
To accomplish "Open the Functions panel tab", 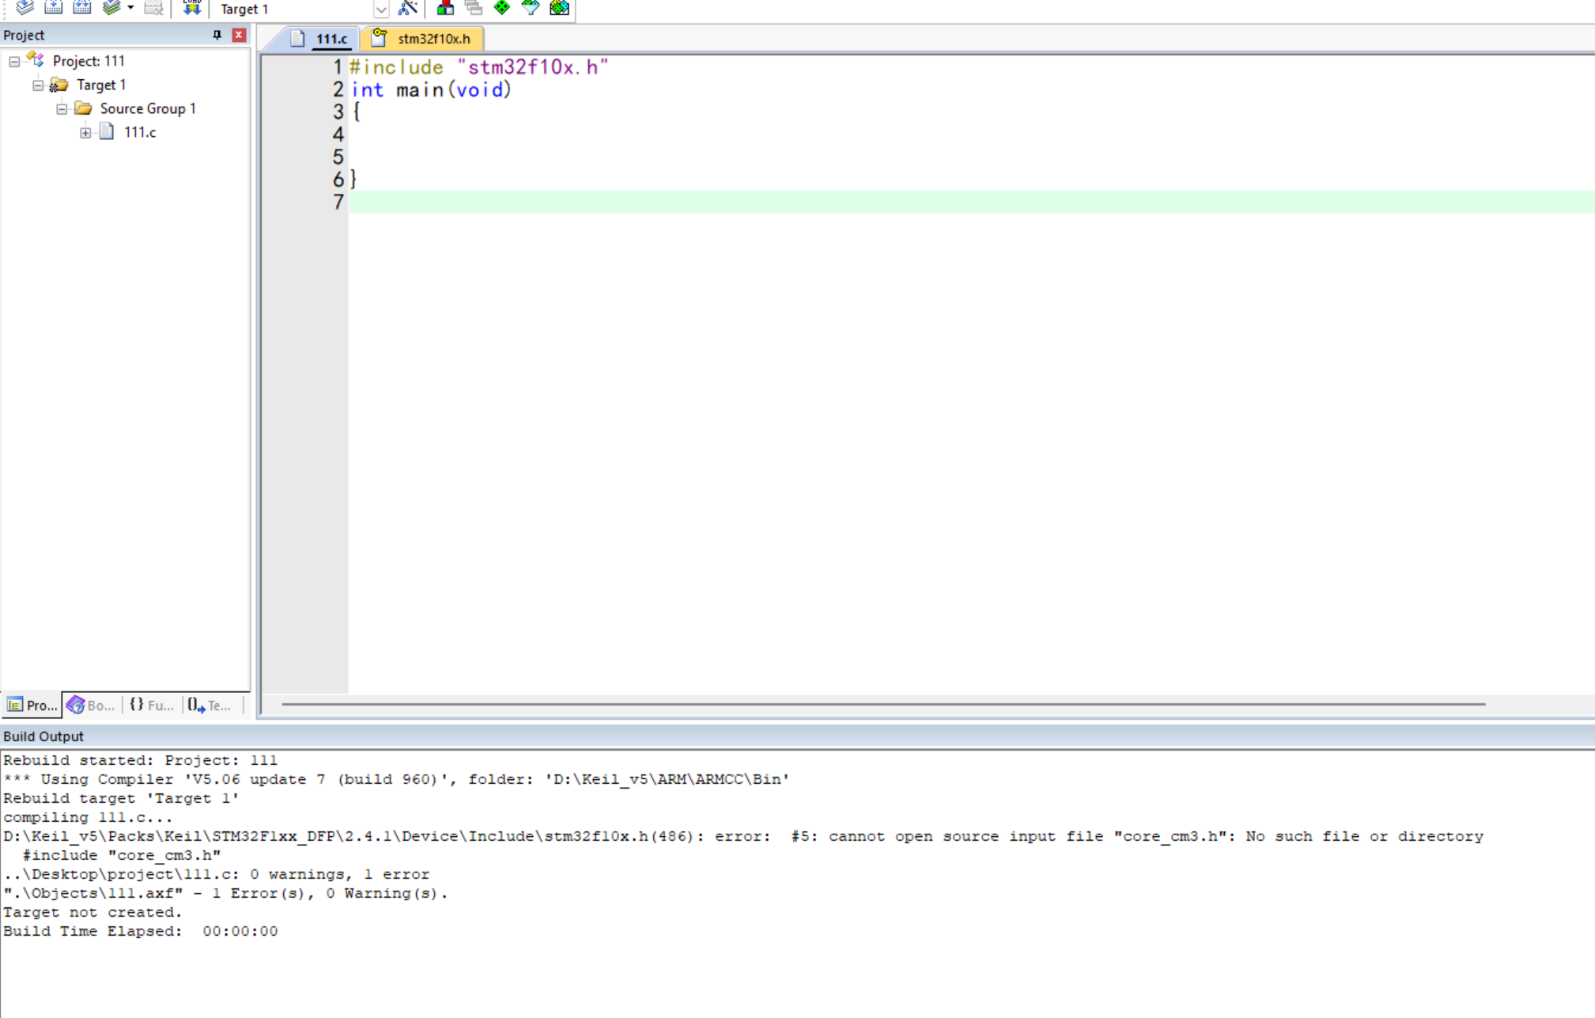I will [x=151, y=705].
